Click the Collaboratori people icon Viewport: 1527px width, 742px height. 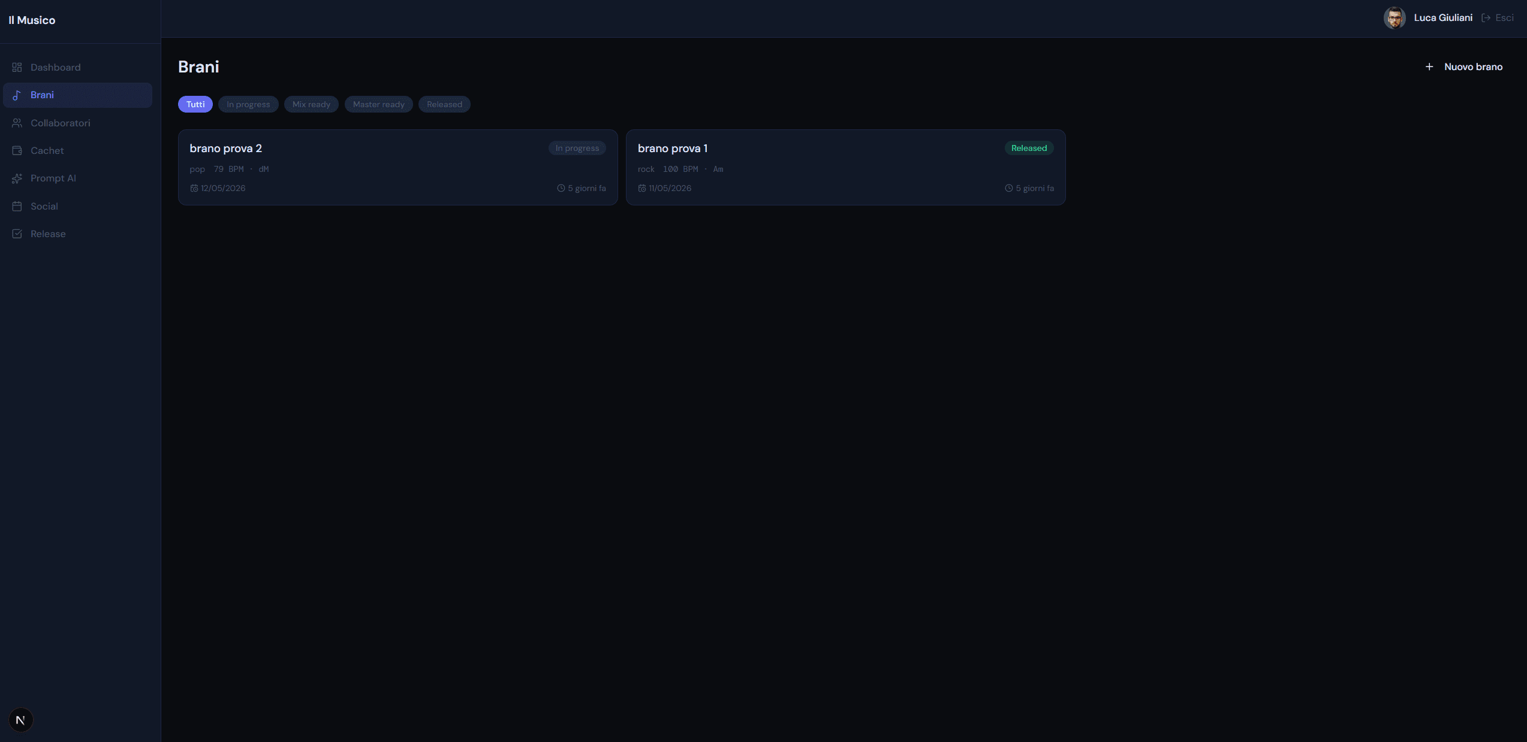(x=17, y=123)
